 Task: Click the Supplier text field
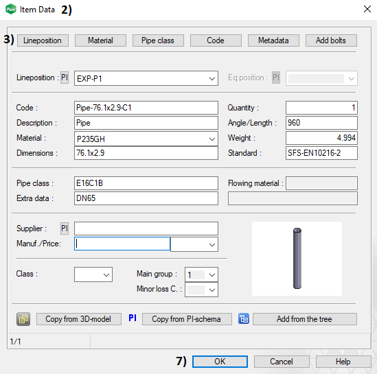tap(146, 229)
